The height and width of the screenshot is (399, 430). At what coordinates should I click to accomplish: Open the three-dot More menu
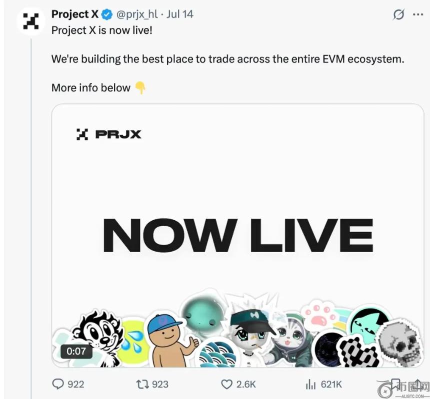coord(417,14)
